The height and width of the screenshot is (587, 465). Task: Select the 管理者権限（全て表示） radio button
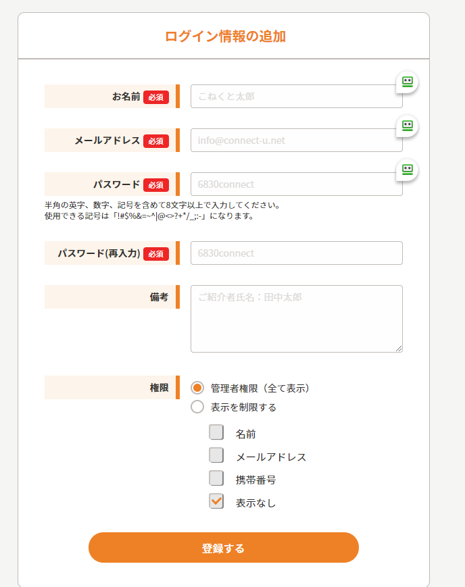click(197, 388)
